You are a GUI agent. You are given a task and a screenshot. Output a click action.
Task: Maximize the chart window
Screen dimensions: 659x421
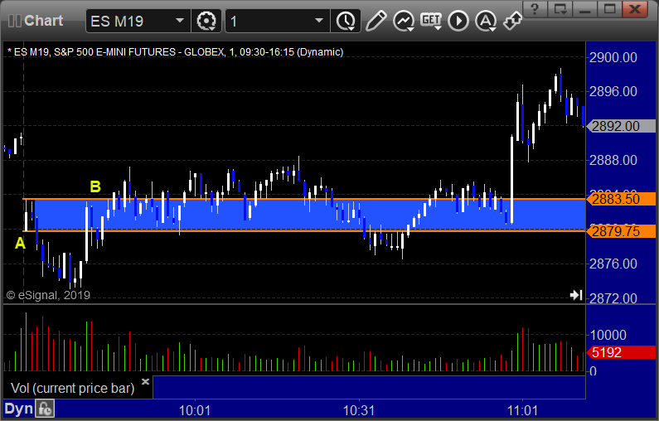point(610,9)
